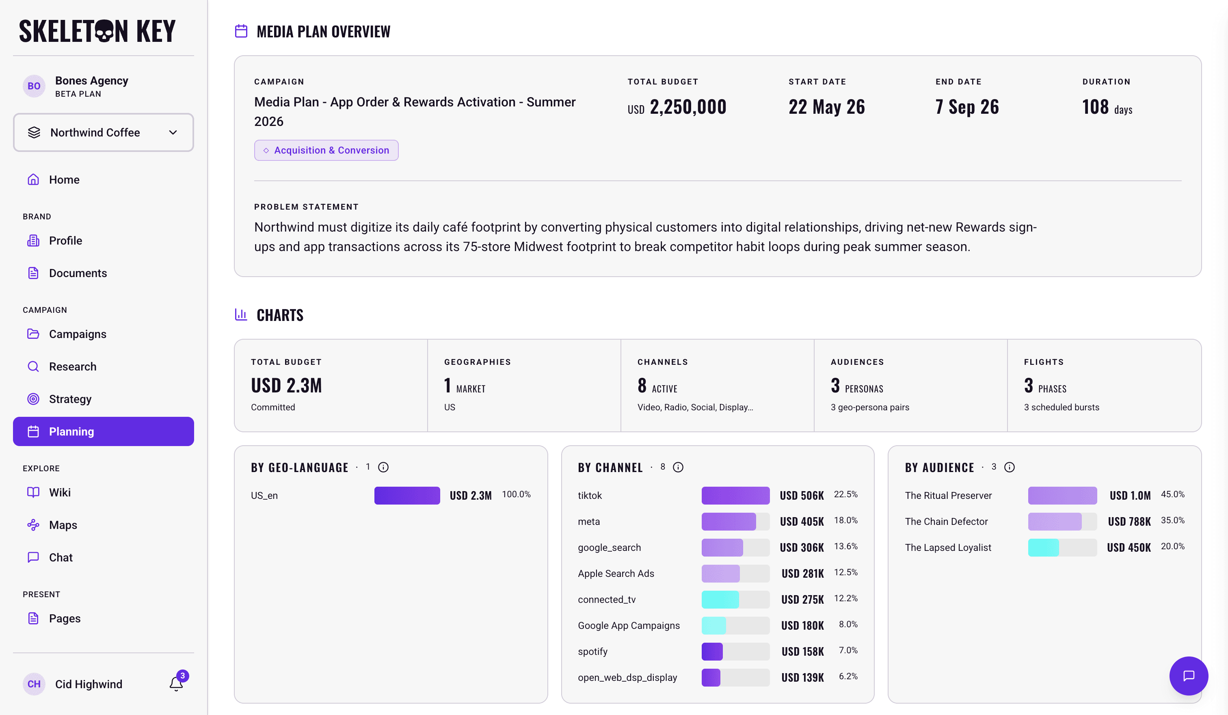Click the Wiki book icon
The width and height of the screenshot is (1228, 715).
[33, 493]
